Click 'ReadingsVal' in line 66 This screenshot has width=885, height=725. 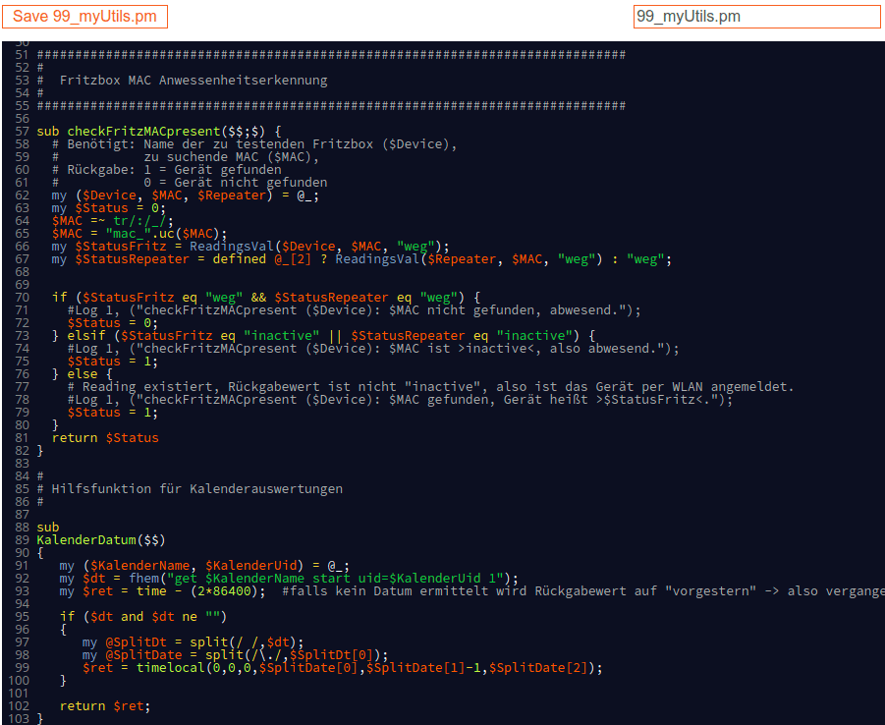(x=232, y=247)
